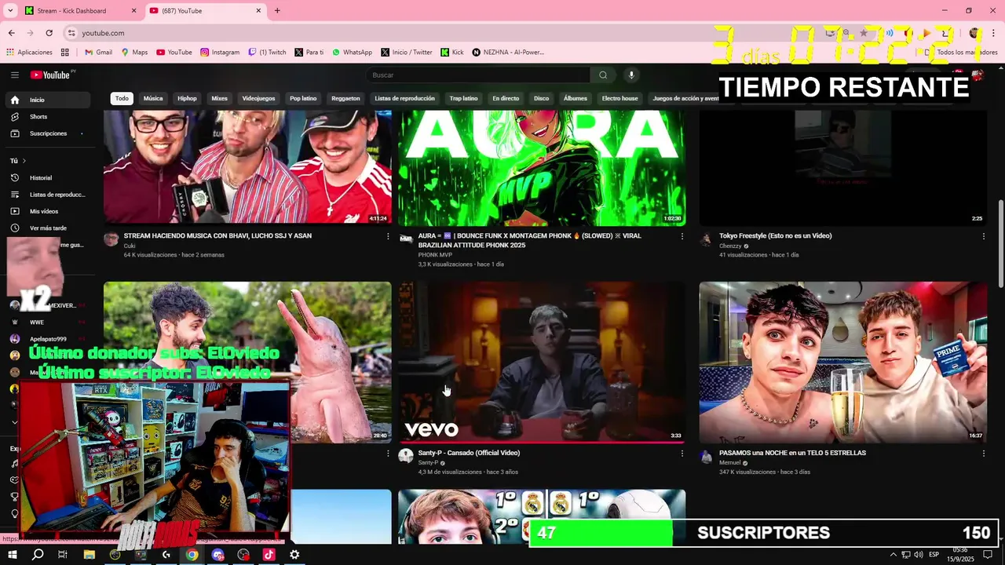Open Ver más tarde in sidebar
The height and width of the screenshot is (565, 1005).
tap(47, 228)
